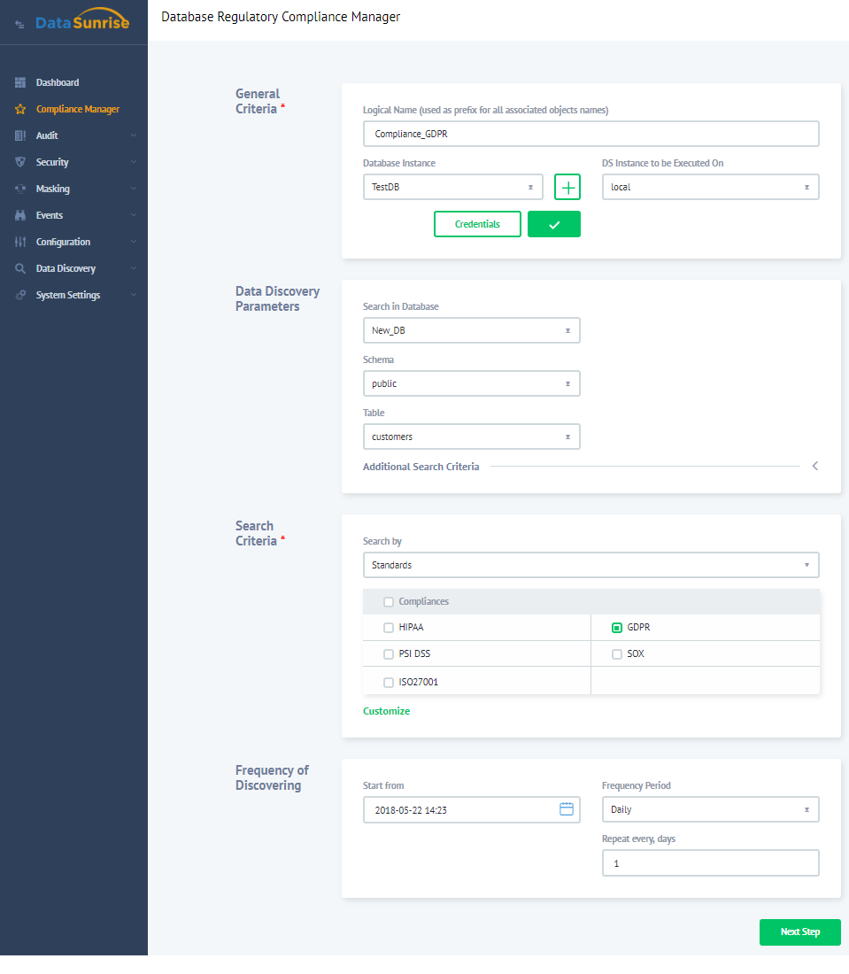Click the Credentials button
This screenshot has height=974, width=849.
[x=477, y=225]
